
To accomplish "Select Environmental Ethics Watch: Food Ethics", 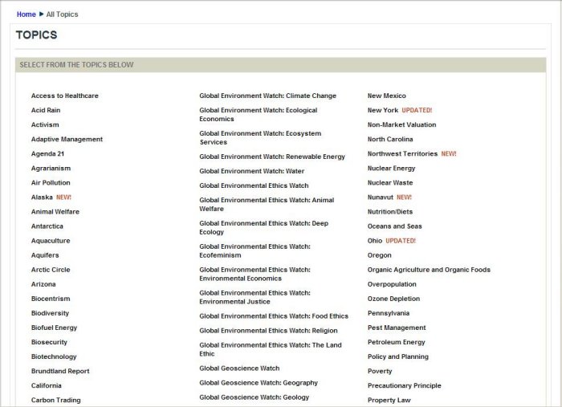I will [x=274, y=316].
